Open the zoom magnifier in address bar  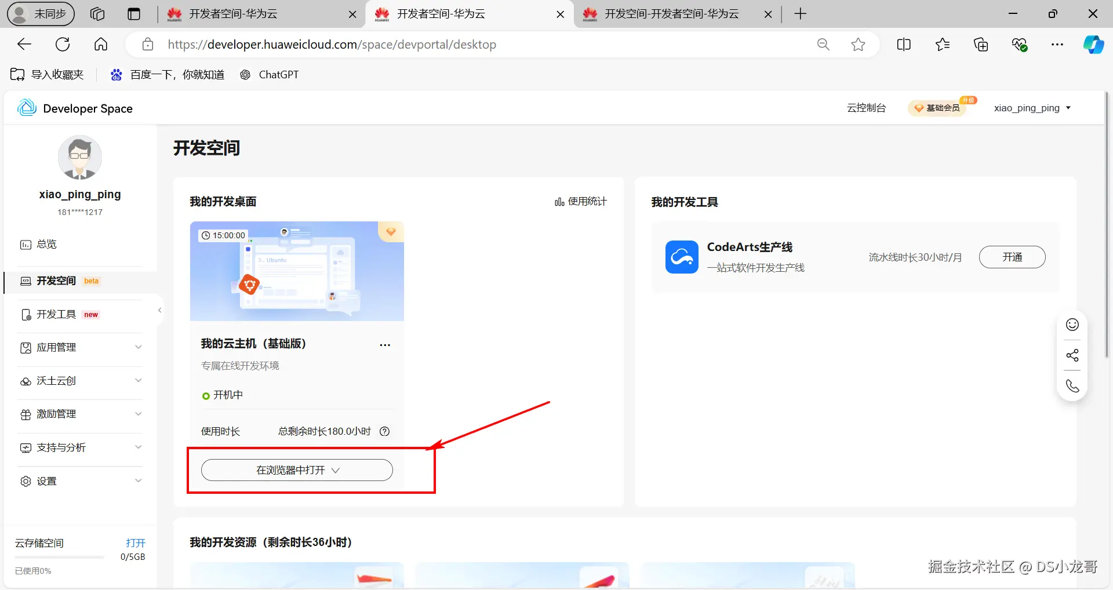[x=823, y=45]
